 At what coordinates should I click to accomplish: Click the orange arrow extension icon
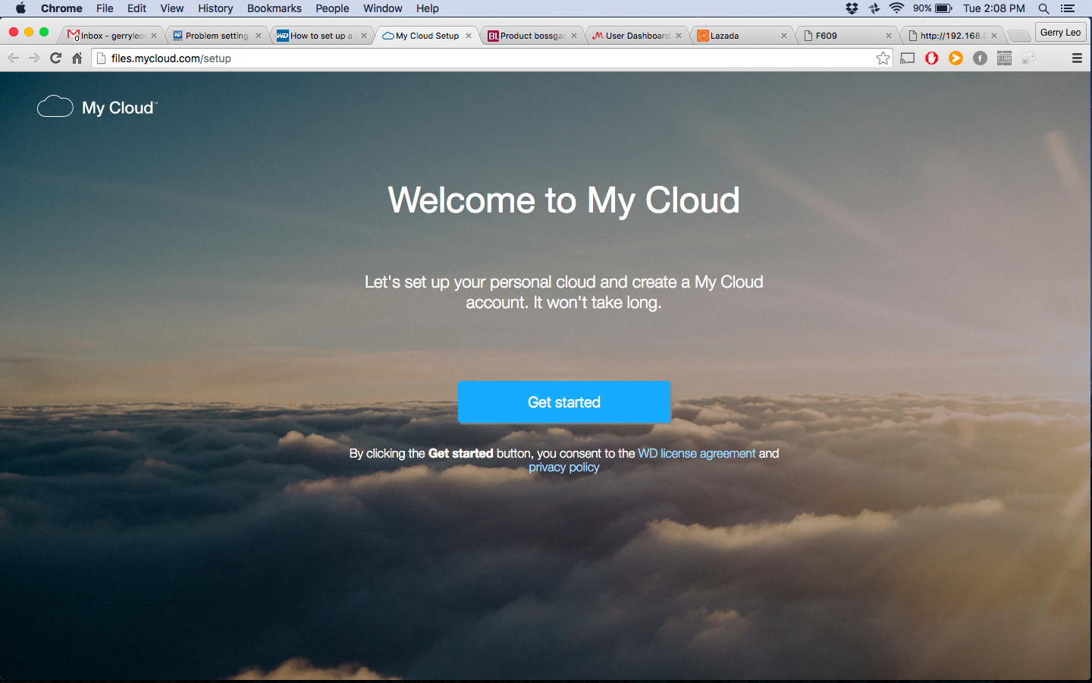click(956, 58)
